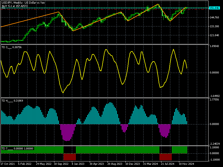Image resolution: width=223 pixels, height=167 pixels.
Task: Click the current price tag 156.846
Action: coord(214,8)
